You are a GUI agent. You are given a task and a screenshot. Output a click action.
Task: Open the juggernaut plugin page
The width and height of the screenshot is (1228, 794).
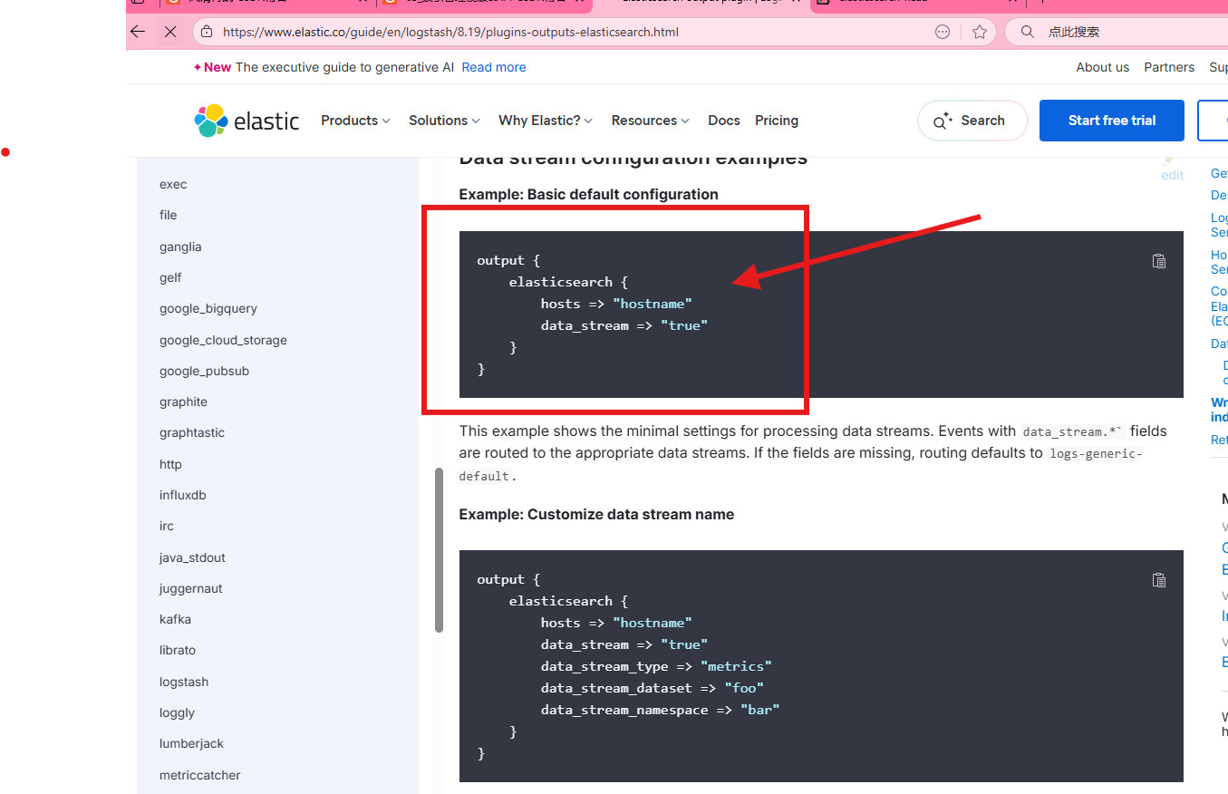191,588
